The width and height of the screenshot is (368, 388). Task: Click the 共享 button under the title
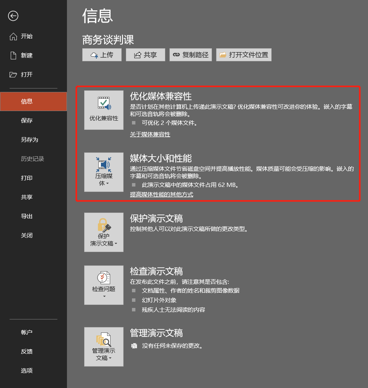[145, 55]
